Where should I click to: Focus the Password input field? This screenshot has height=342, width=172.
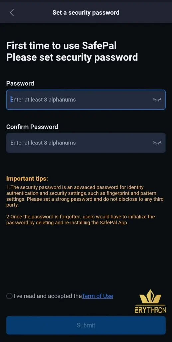(x=86, y=100)
